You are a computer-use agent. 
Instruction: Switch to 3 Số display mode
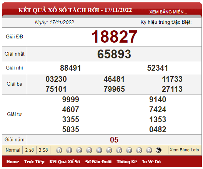(43, 150)
